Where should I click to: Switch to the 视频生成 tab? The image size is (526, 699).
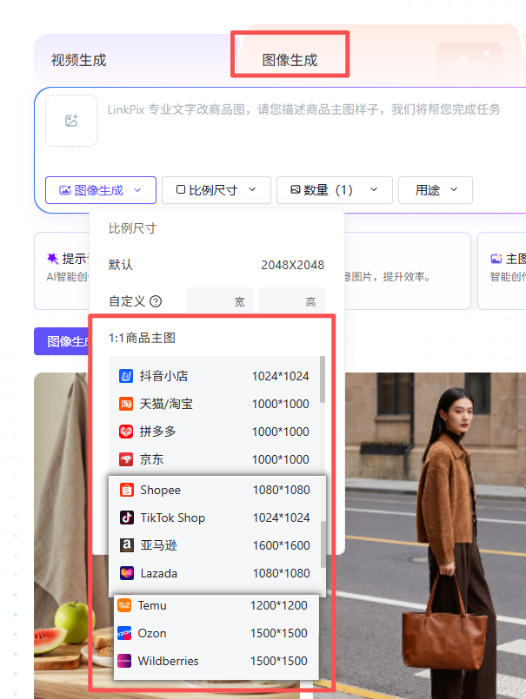(78, 60)
